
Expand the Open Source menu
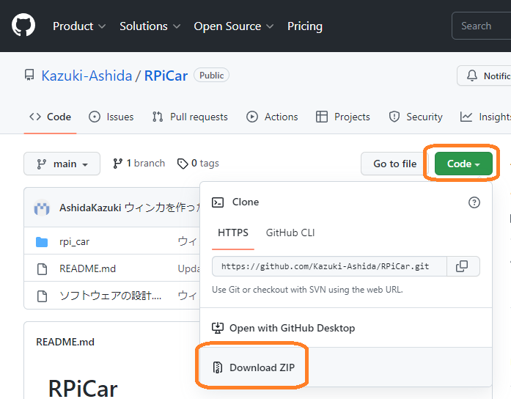click(233, 26)
